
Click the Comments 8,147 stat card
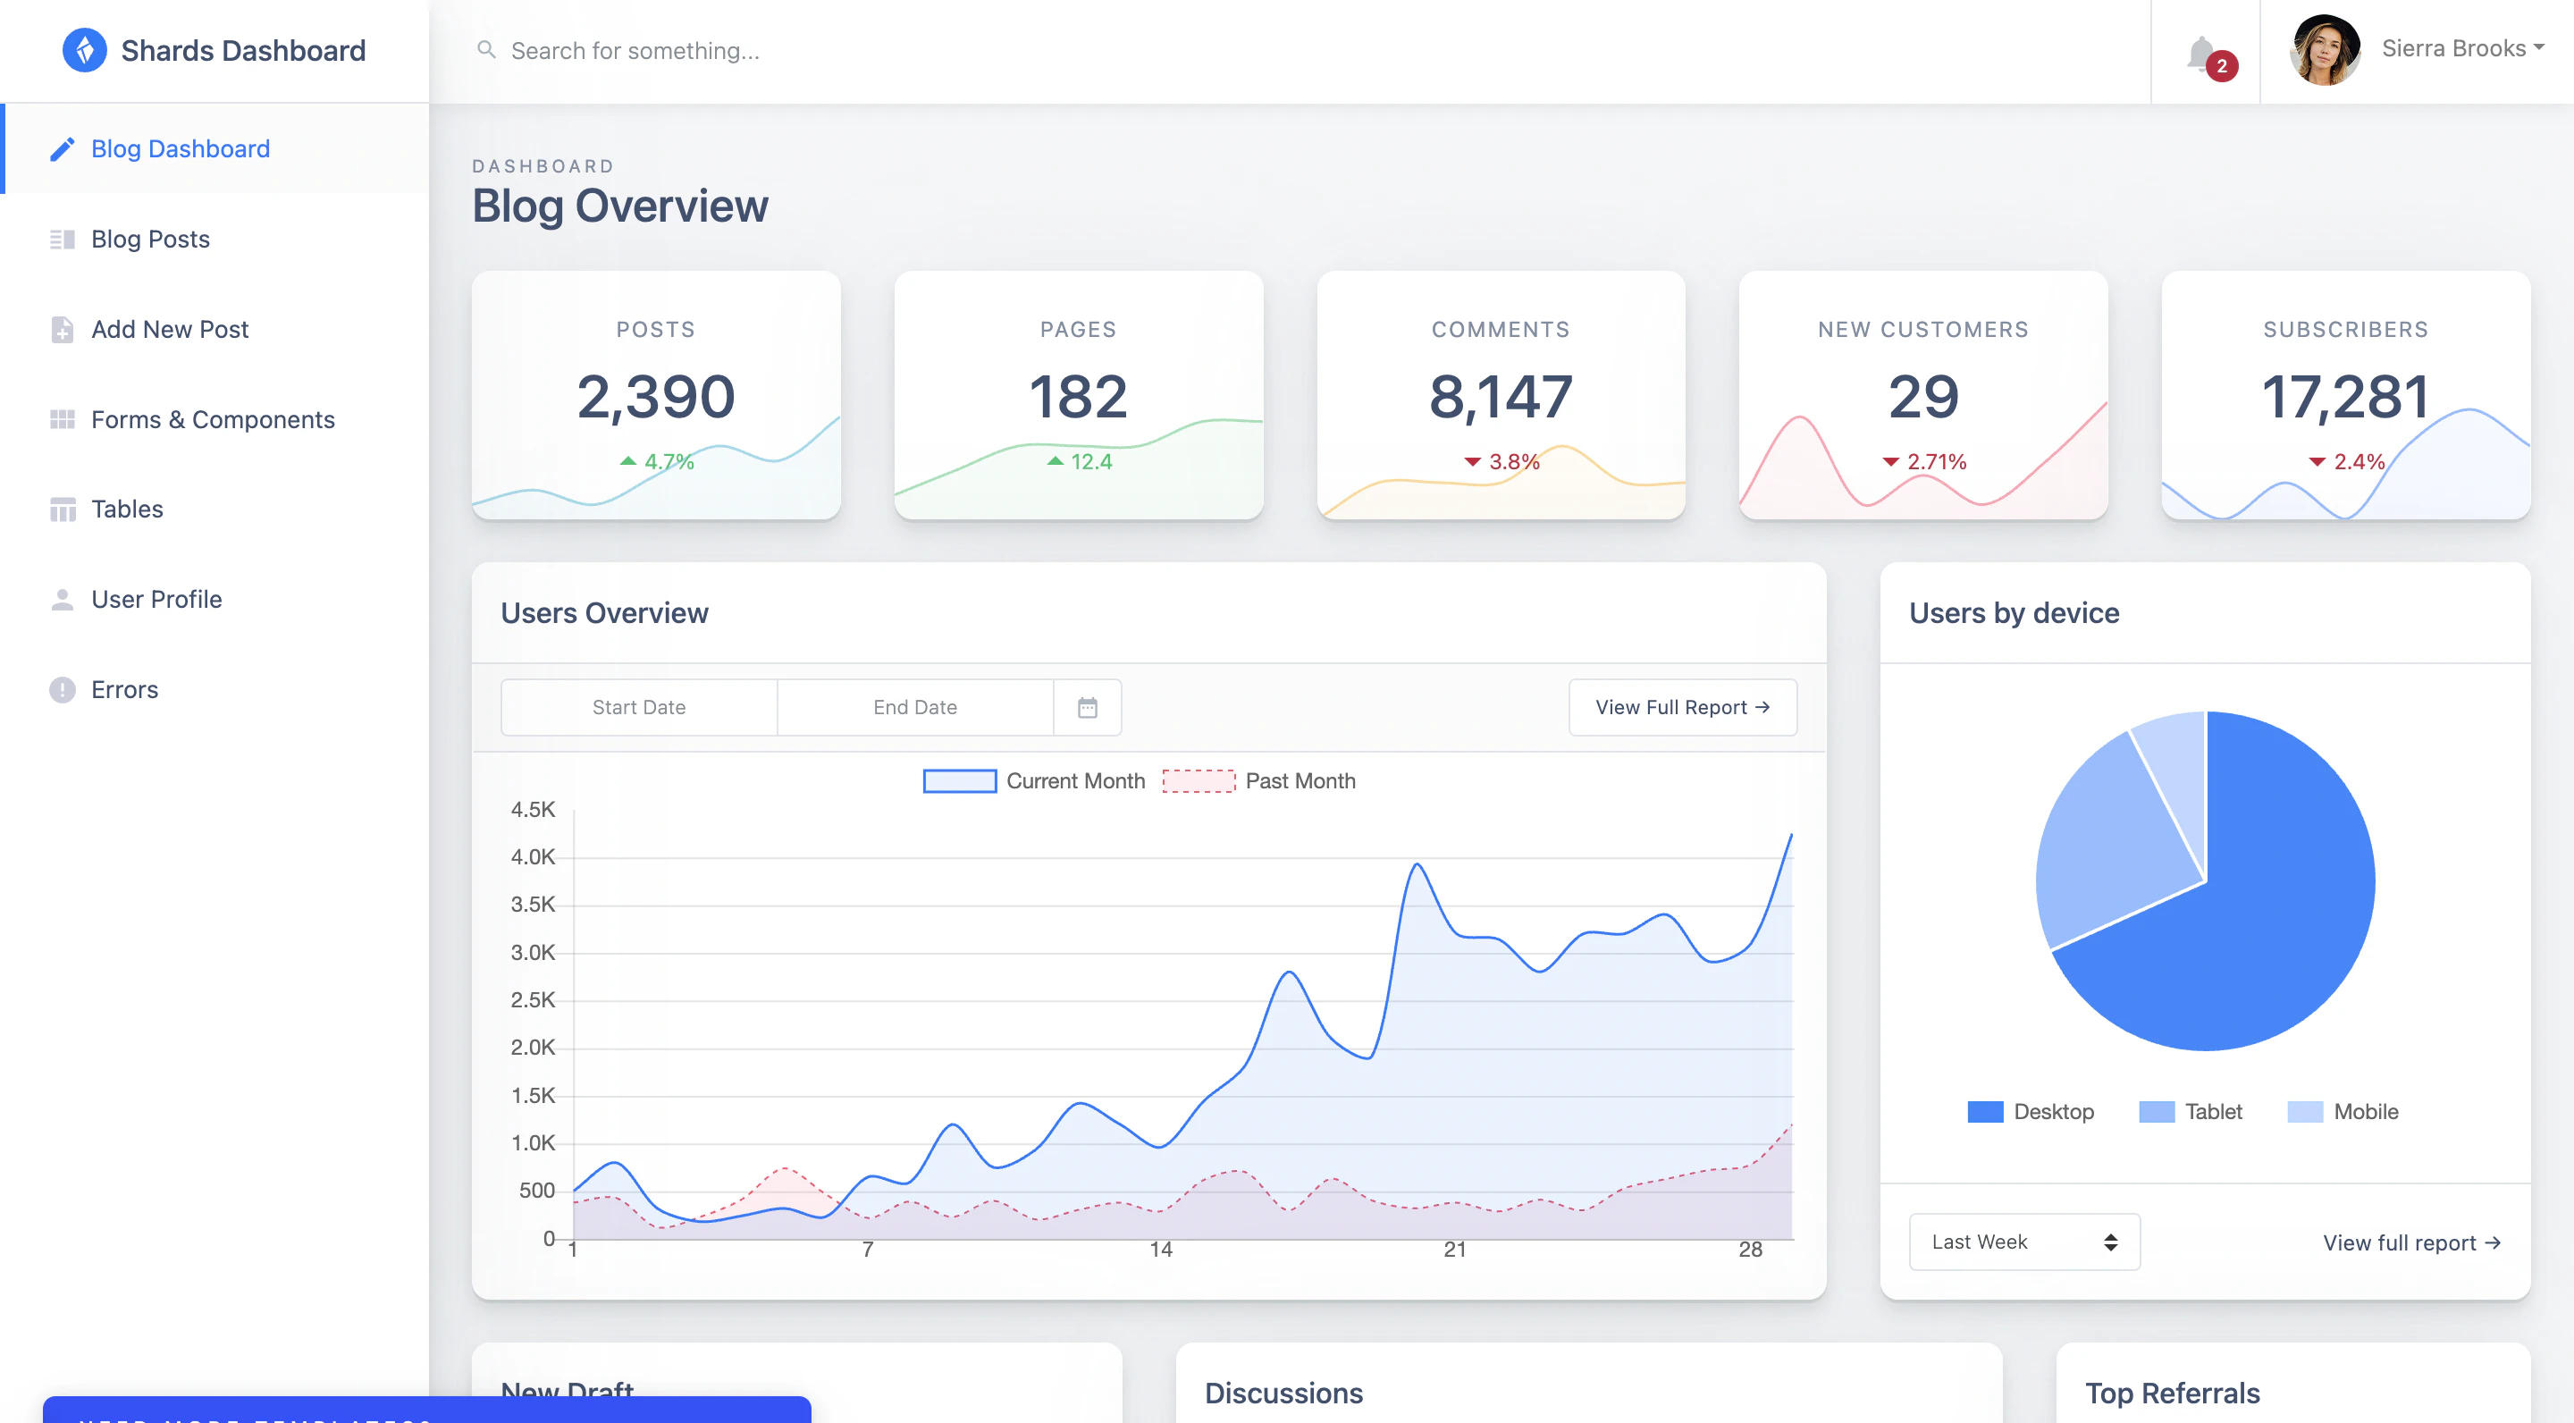[1501, 395]
